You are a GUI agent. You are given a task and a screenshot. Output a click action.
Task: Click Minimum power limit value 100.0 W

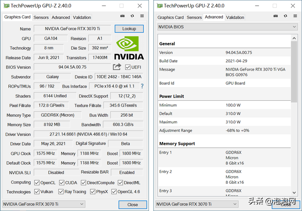click(x=233, y=105)
